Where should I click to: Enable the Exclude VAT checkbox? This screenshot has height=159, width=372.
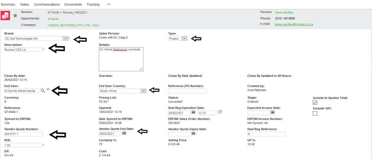(315, 113)
